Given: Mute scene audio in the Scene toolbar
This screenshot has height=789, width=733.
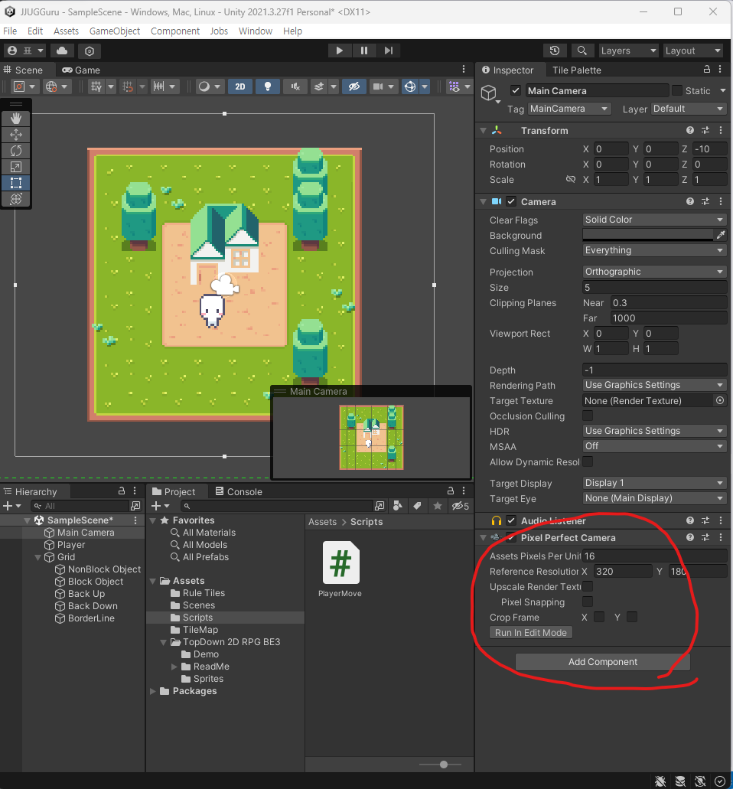Looking at the screenshot, I should [x=295, y=86].
